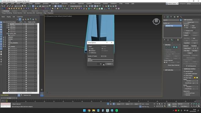201x113 pixels.
Task: Open the Customize menu
Action: pyautogui.click(x=81, y=3)
